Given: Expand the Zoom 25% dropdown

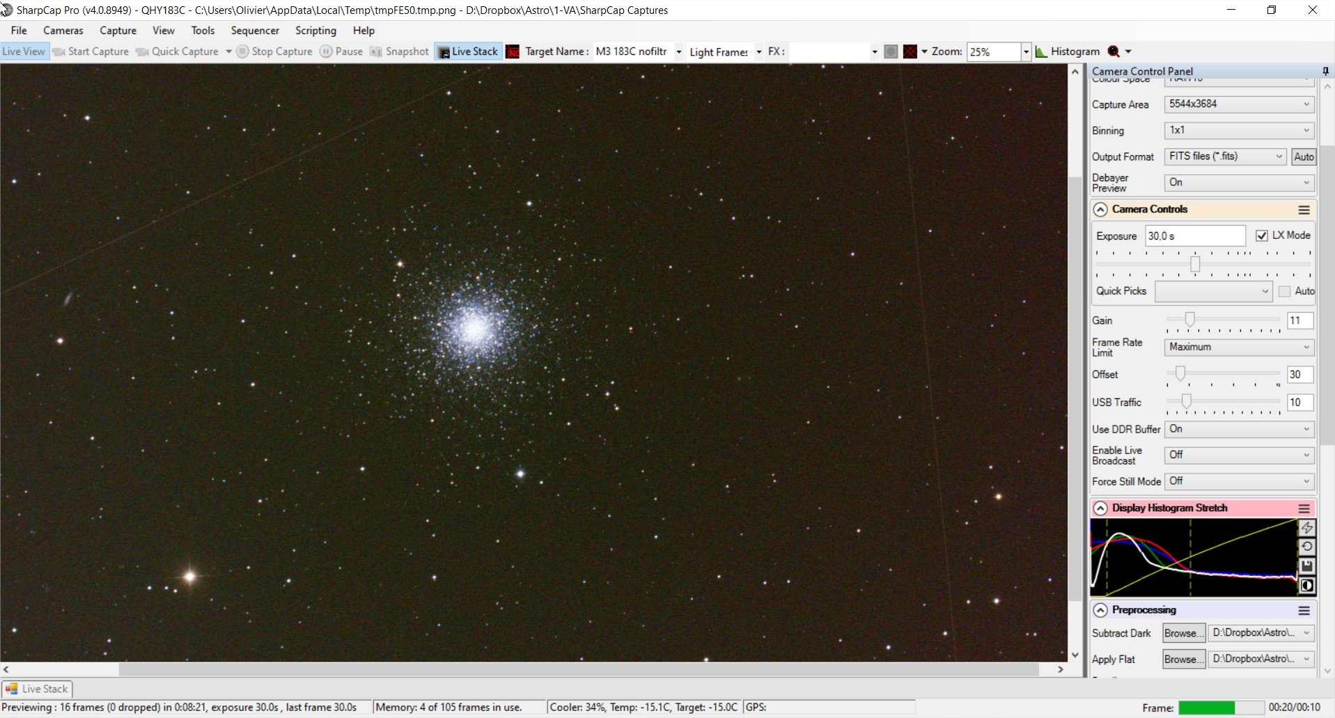Looking at the screenshot, I should tap(1025, 52).
